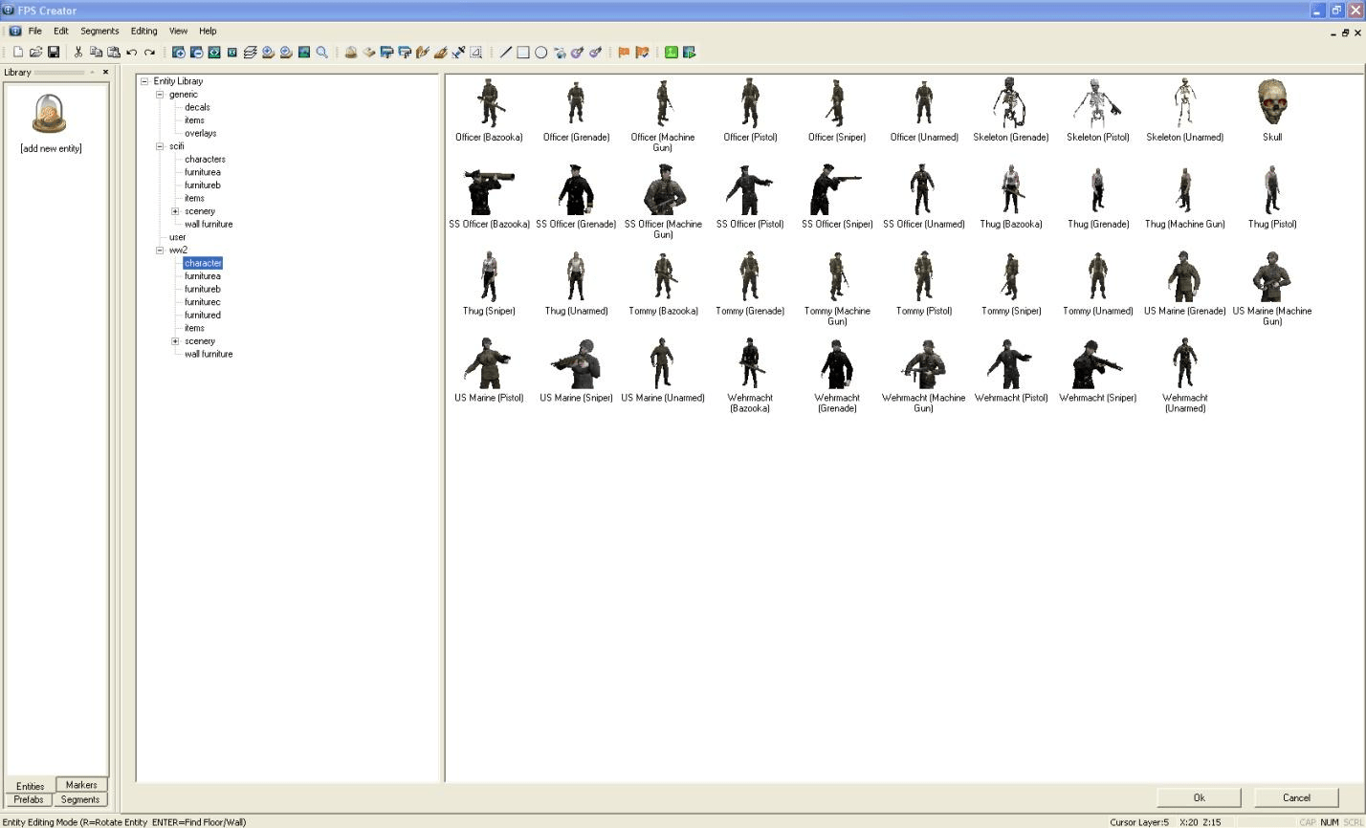Switch to the Markers tab
Screen dimensions: 1366x828
click(x=81, y=784)
